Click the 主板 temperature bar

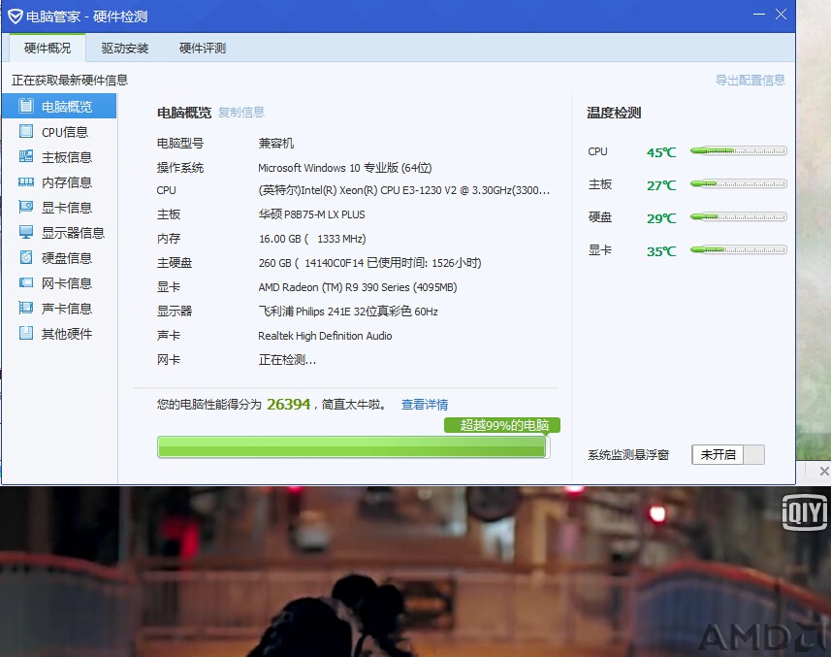click(738, 184)
